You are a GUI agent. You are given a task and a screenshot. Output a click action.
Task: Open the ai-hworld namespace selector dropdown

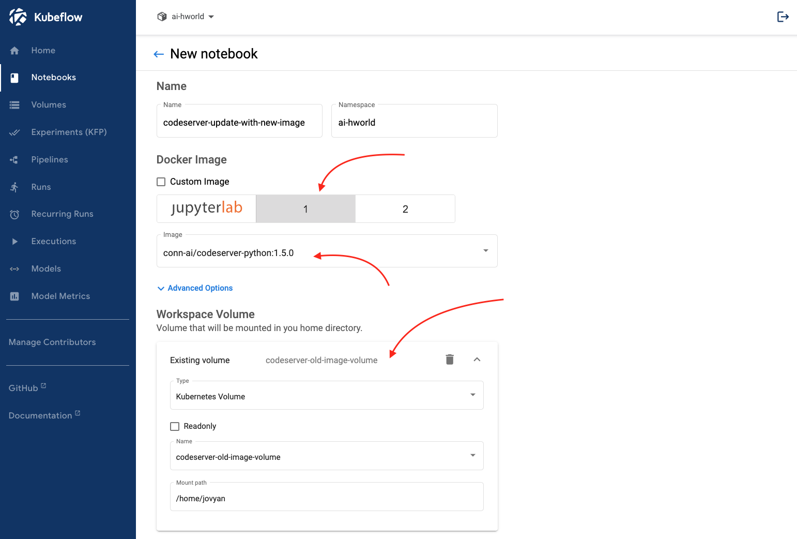point(186,17)
